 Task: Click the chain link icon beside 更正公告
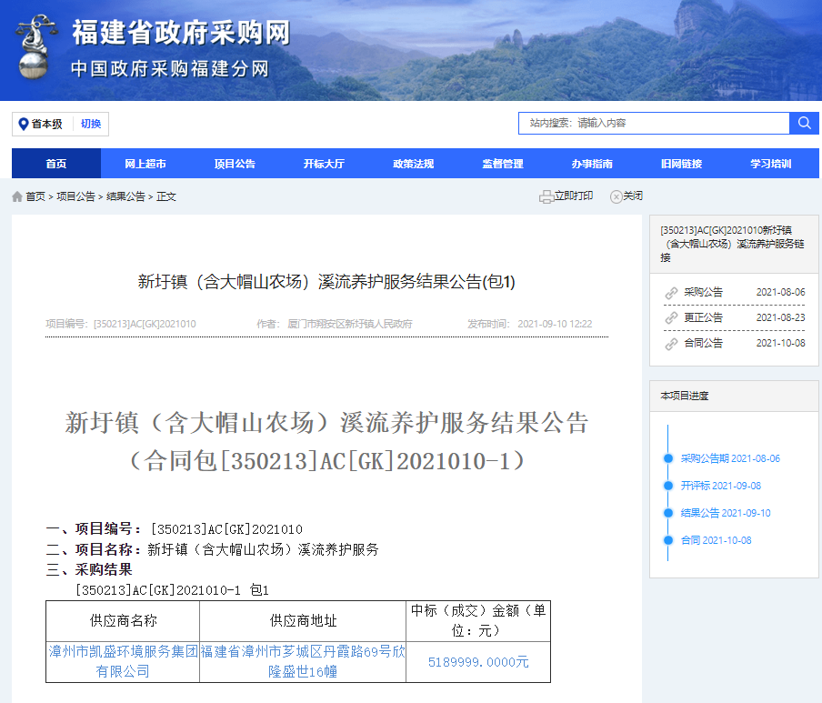[671, 317]
